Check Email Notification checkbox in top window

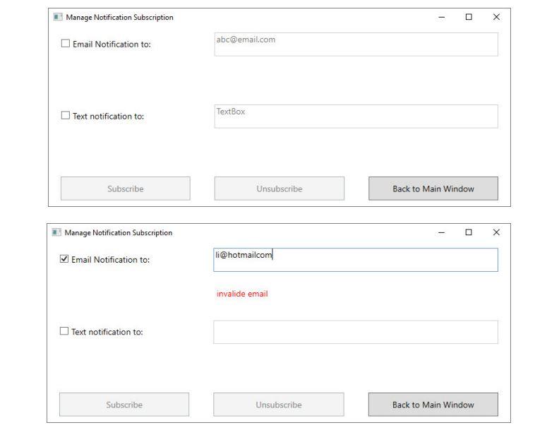point(65,44)
